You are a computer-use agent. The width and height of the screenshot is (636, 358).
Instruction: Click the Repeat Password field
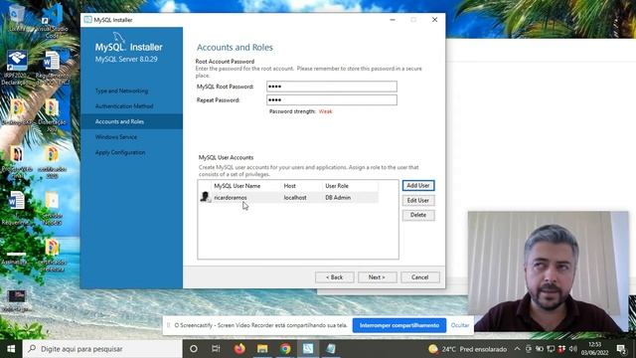pos(331,99)
